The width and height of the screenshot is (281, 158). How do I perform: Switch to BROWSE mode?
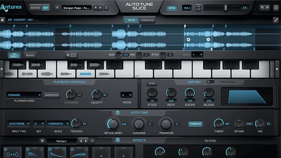coord(36,8)
